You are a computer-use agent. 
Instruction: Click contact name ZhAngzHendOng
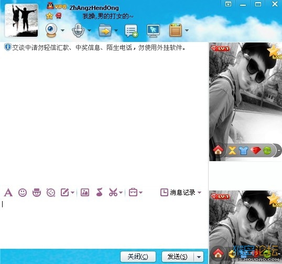pyautogui.click(x=94, y=8)
